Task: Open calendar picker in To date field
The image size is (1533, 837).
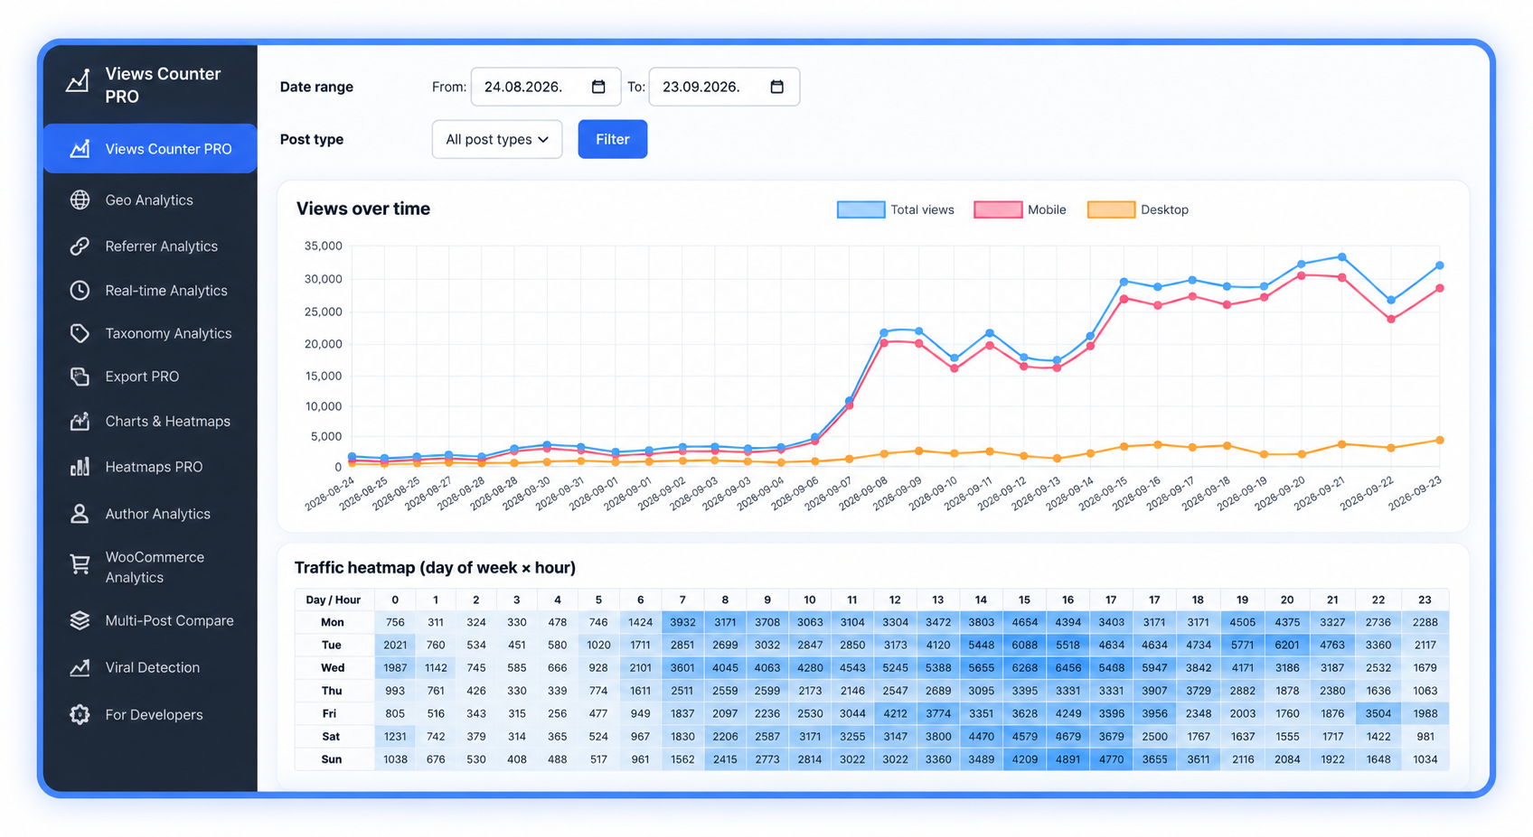Action: (776, 87)
